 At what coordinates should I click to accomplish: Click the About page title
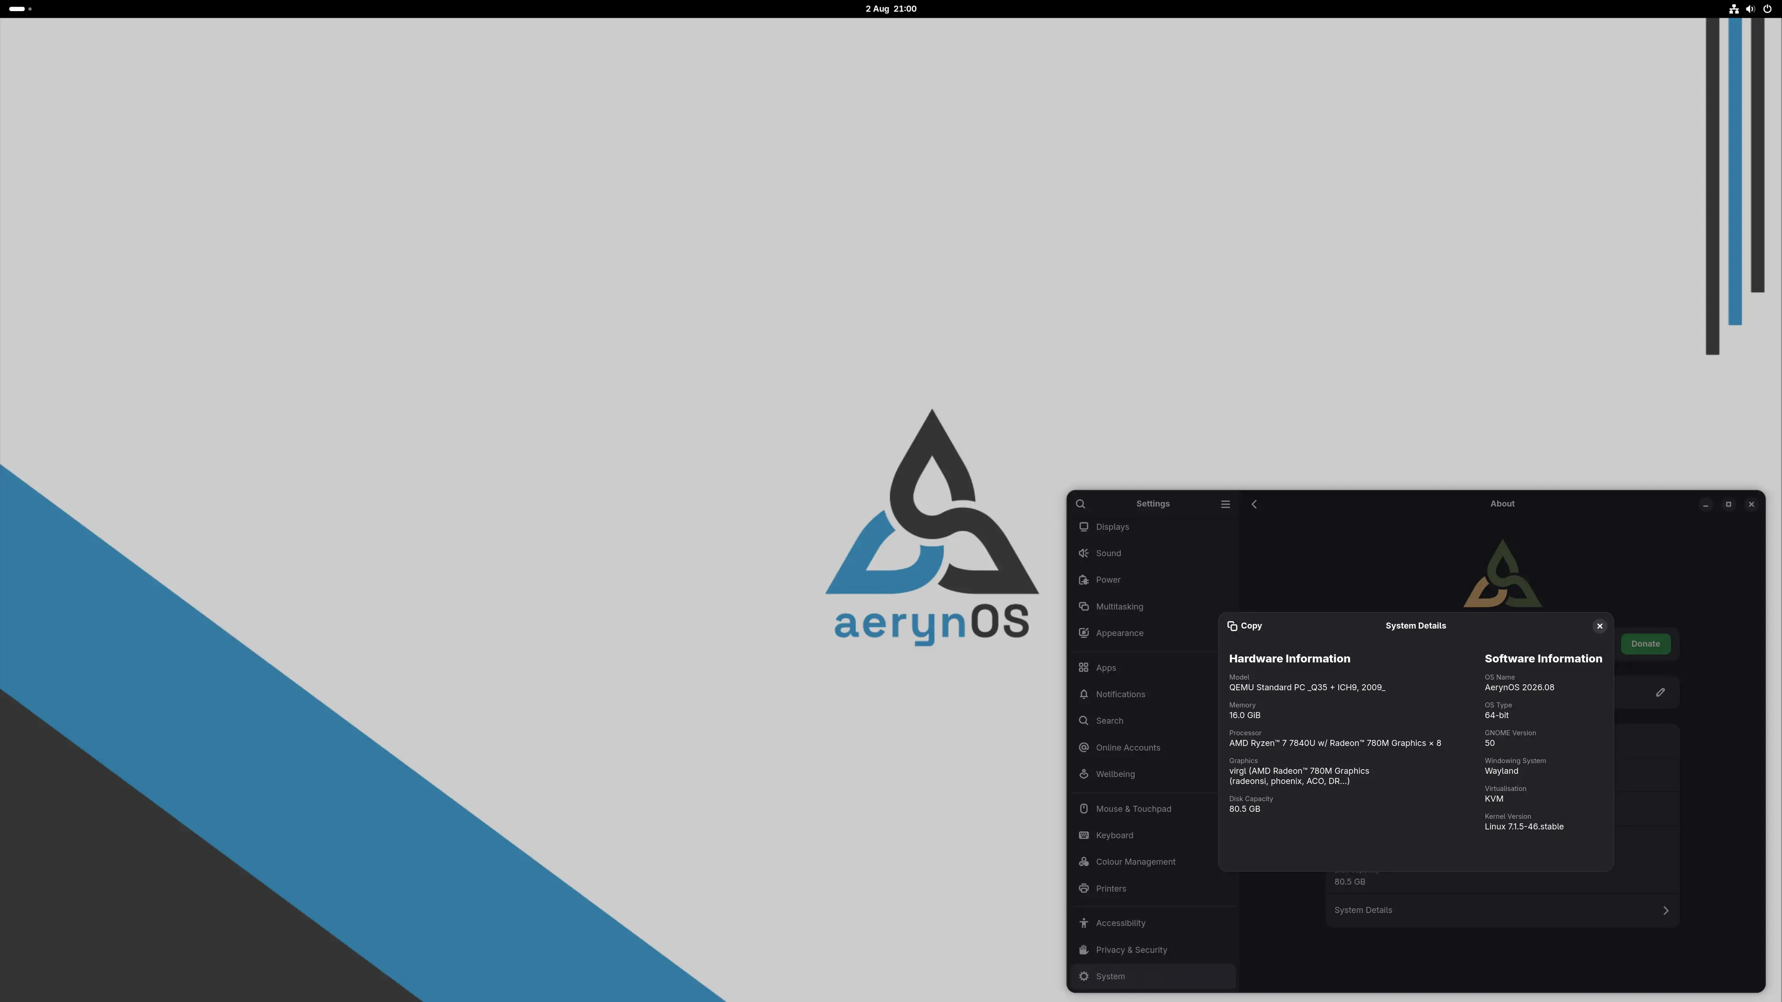1502,504
